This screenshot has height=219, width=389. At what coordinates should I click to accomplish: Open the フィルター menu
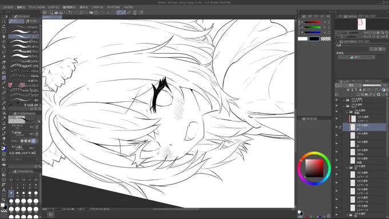click(97, 7)
